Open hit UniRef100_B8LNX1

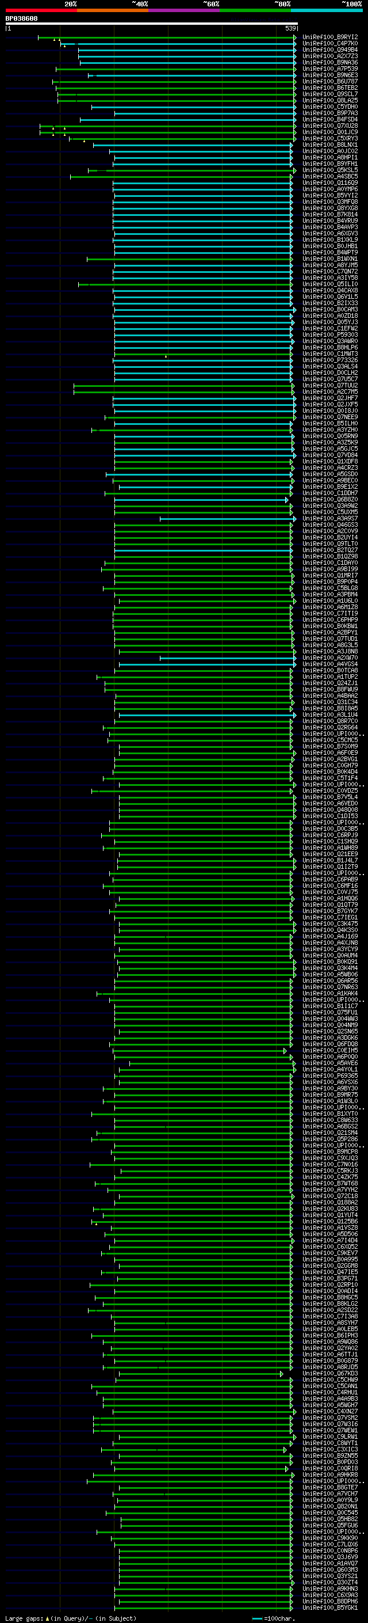(330, 145)
